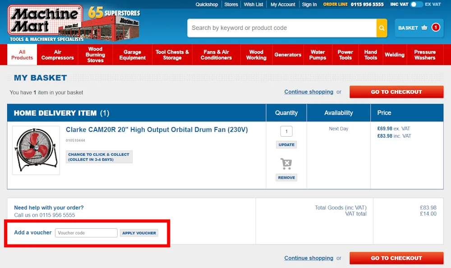The width and height of the screenshot is (451, 268).
Task: Click the quantity input box
Action: pos(286,131)
